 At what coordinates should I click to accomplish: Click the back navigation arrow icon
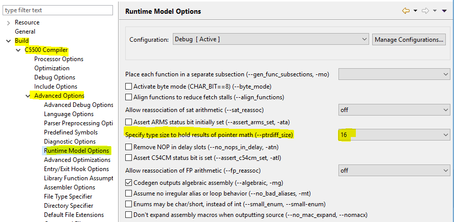(406, 11)
